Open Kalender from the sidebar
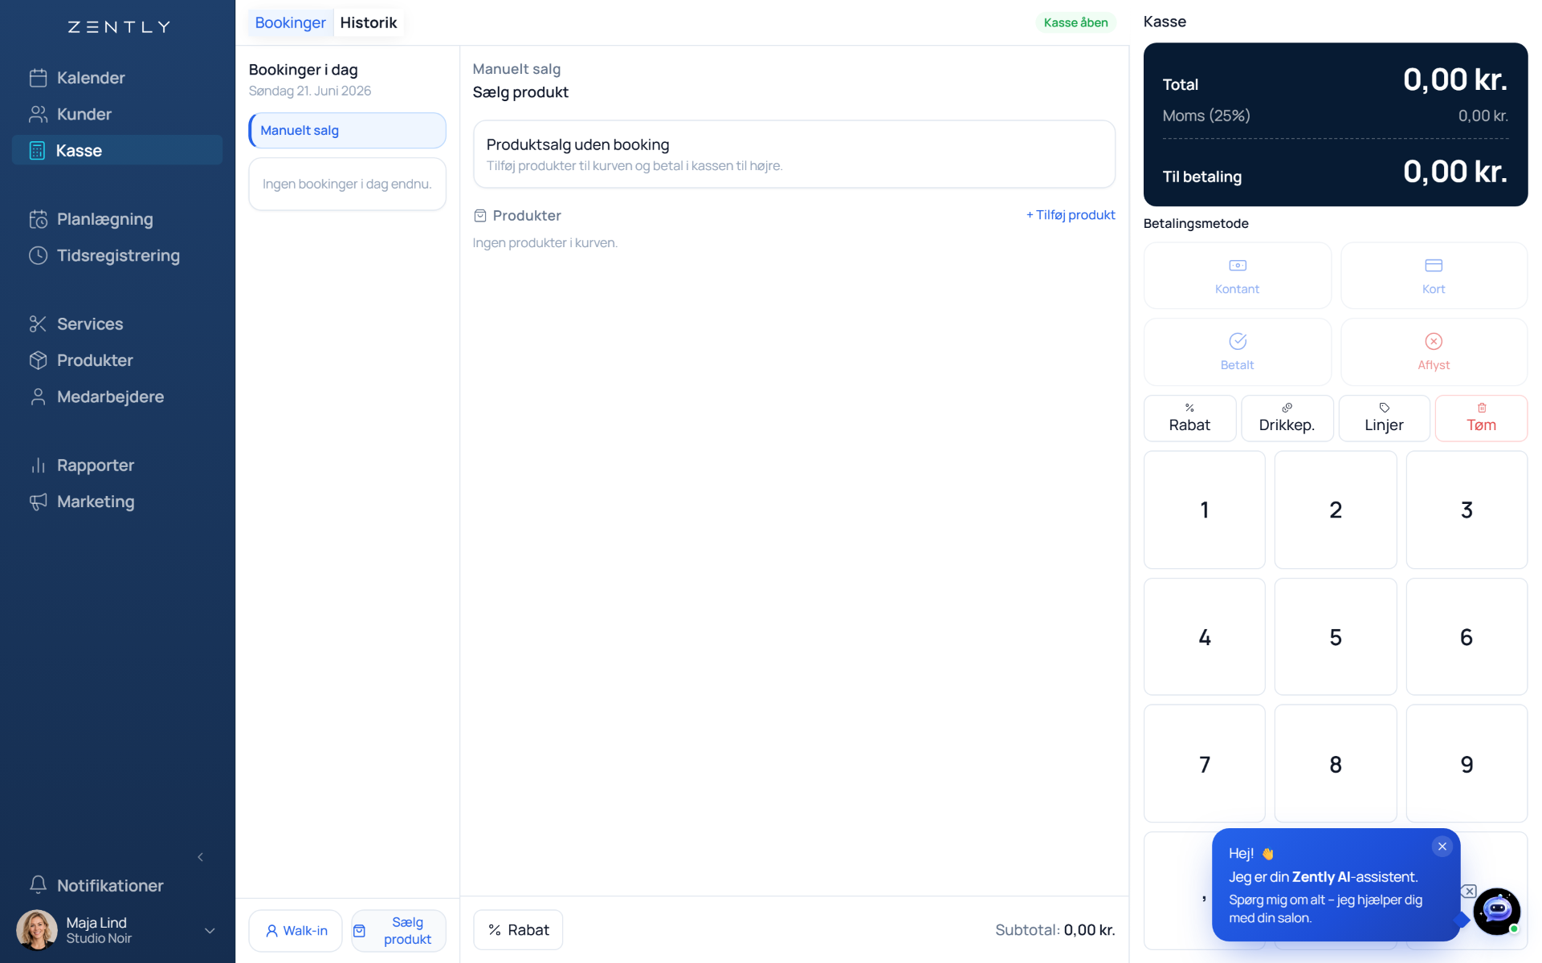The image size is (1542, 963). pos(117,78)
